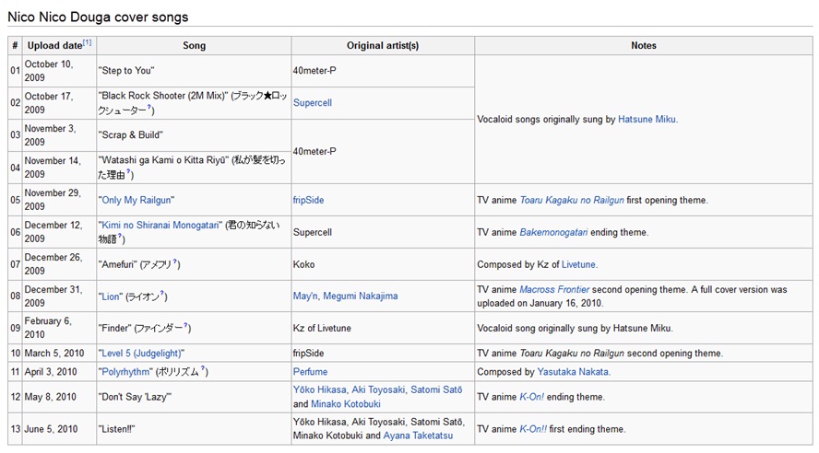Click the Supercell link for Black Rock Shooter

click(x=312, y=103)
